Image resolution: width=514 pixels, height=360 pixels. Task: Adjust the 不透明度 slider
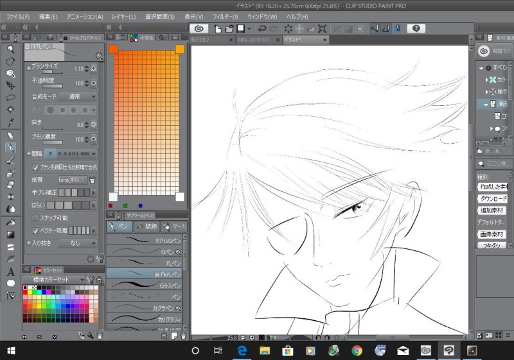52,87
